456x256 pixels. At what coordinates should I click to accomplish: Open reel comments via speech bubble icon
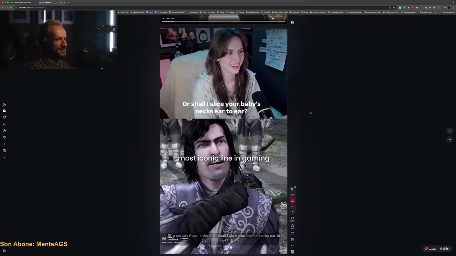(x=292, y=226)
